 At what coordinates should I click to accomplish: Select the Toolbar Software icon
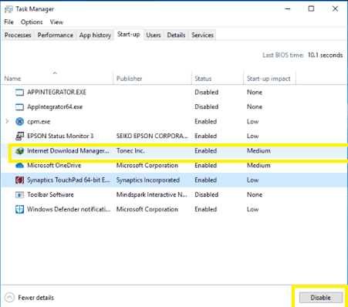(19, 195)
